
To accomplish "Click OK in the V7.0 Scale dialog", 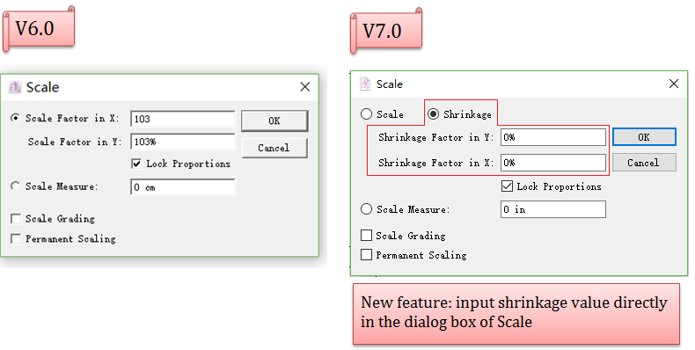I will point(644,137).
